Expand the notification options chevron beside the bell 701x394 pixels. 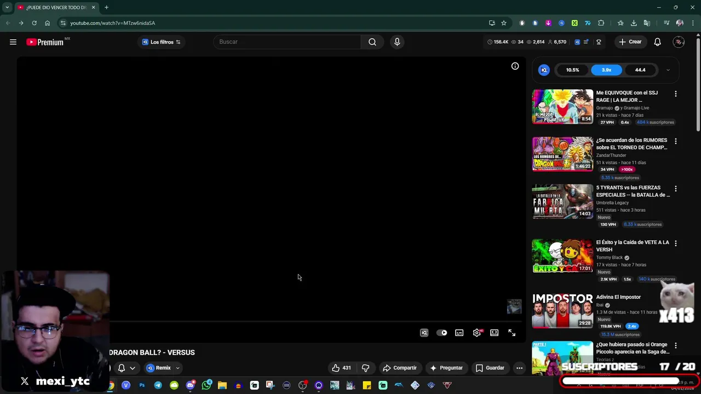tap(133, 368)
